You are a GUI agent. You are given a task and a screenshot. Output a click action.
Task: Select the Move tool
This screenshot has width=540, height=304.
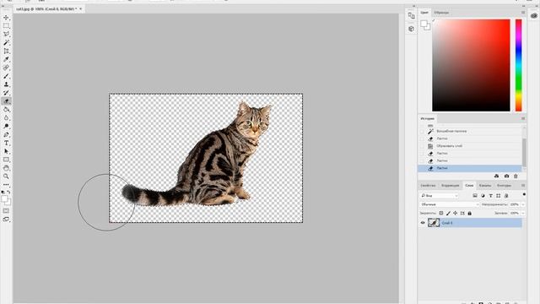pyautogui.click(x=6, y=18)
